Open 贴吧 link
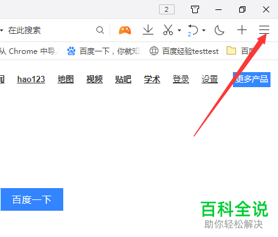Screen dimensions: 278x237 [123, 80]
